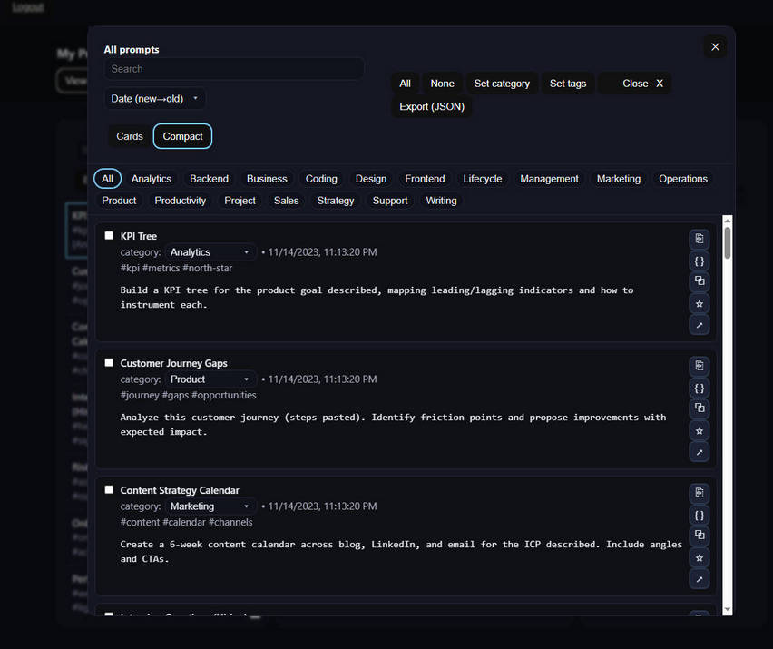The height and width of the screenshot is (649, 773).
Task: Click the document icon on Customer Journey Gaps
Action: click(x=699, y=366)
